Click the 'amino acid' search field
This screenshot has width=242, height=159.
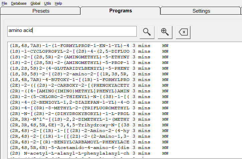coord(72,31)
